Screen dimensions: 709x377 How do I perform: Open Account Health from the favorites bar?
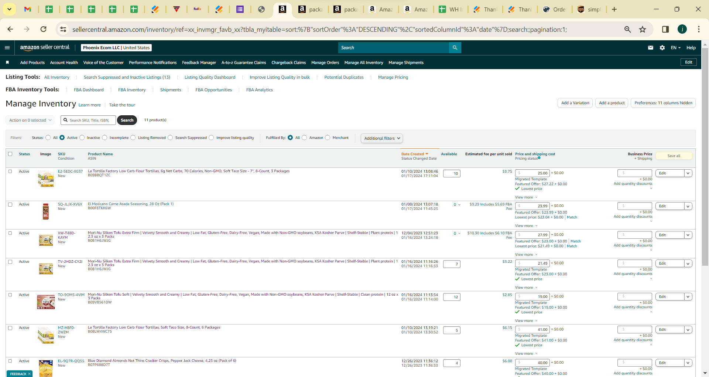(64, 62)
